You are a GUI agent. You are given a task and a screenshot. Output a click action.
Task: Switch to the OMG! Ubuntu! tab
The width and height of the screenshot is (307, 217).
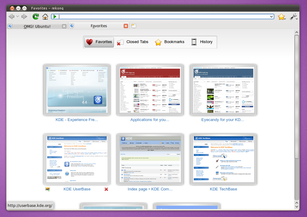pos(37,26)
